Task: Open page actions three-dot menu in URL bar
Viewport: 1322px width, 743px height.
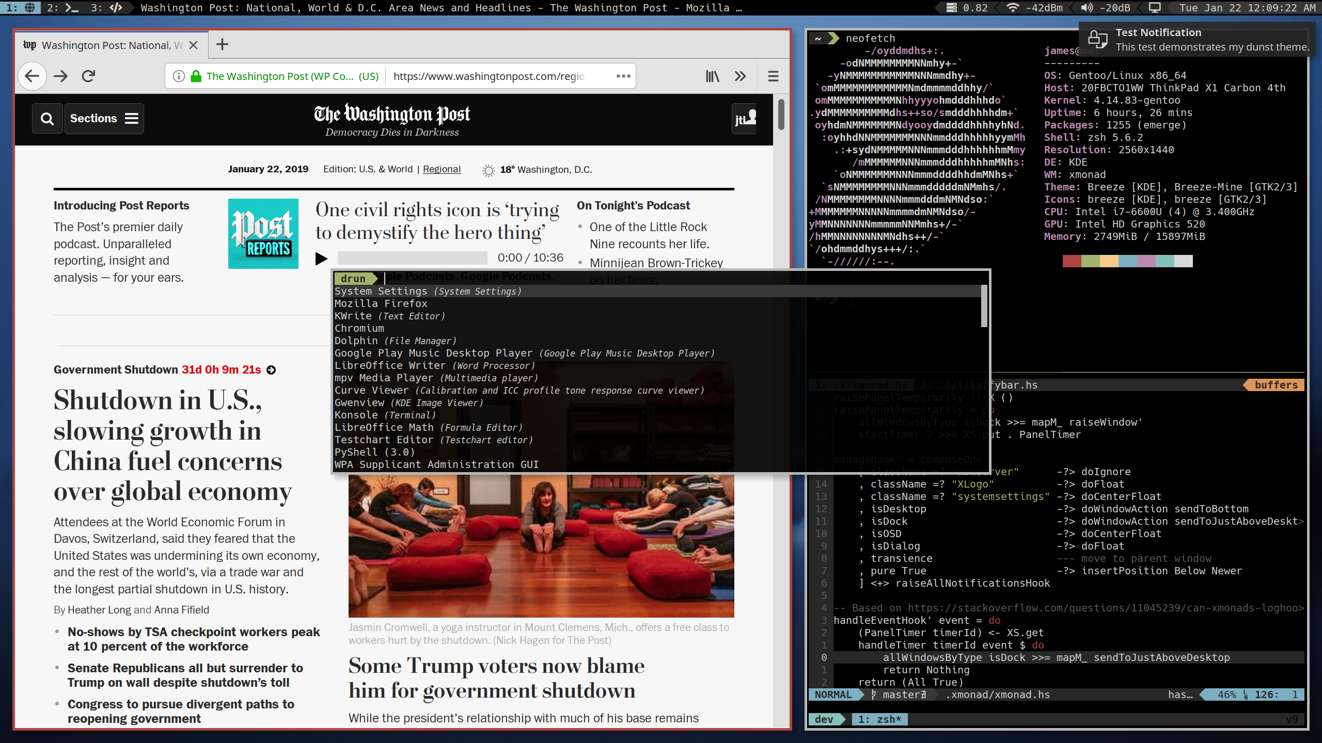Action: tap(623, 76)
